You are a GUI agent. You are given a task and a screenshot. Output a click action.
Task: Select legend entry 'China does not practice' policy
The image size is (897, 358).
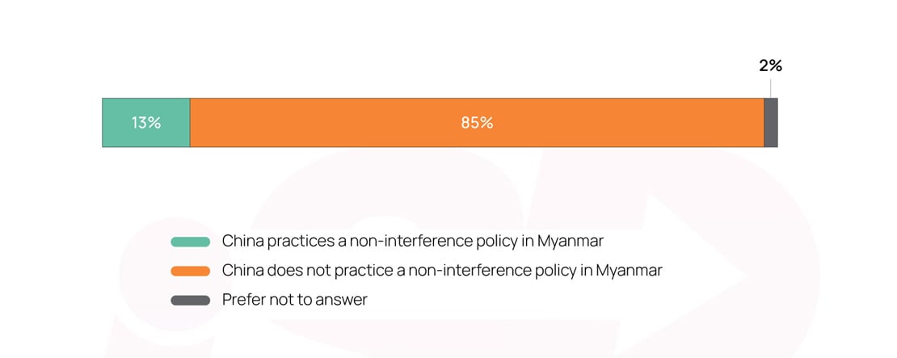(x=441, y=271)
